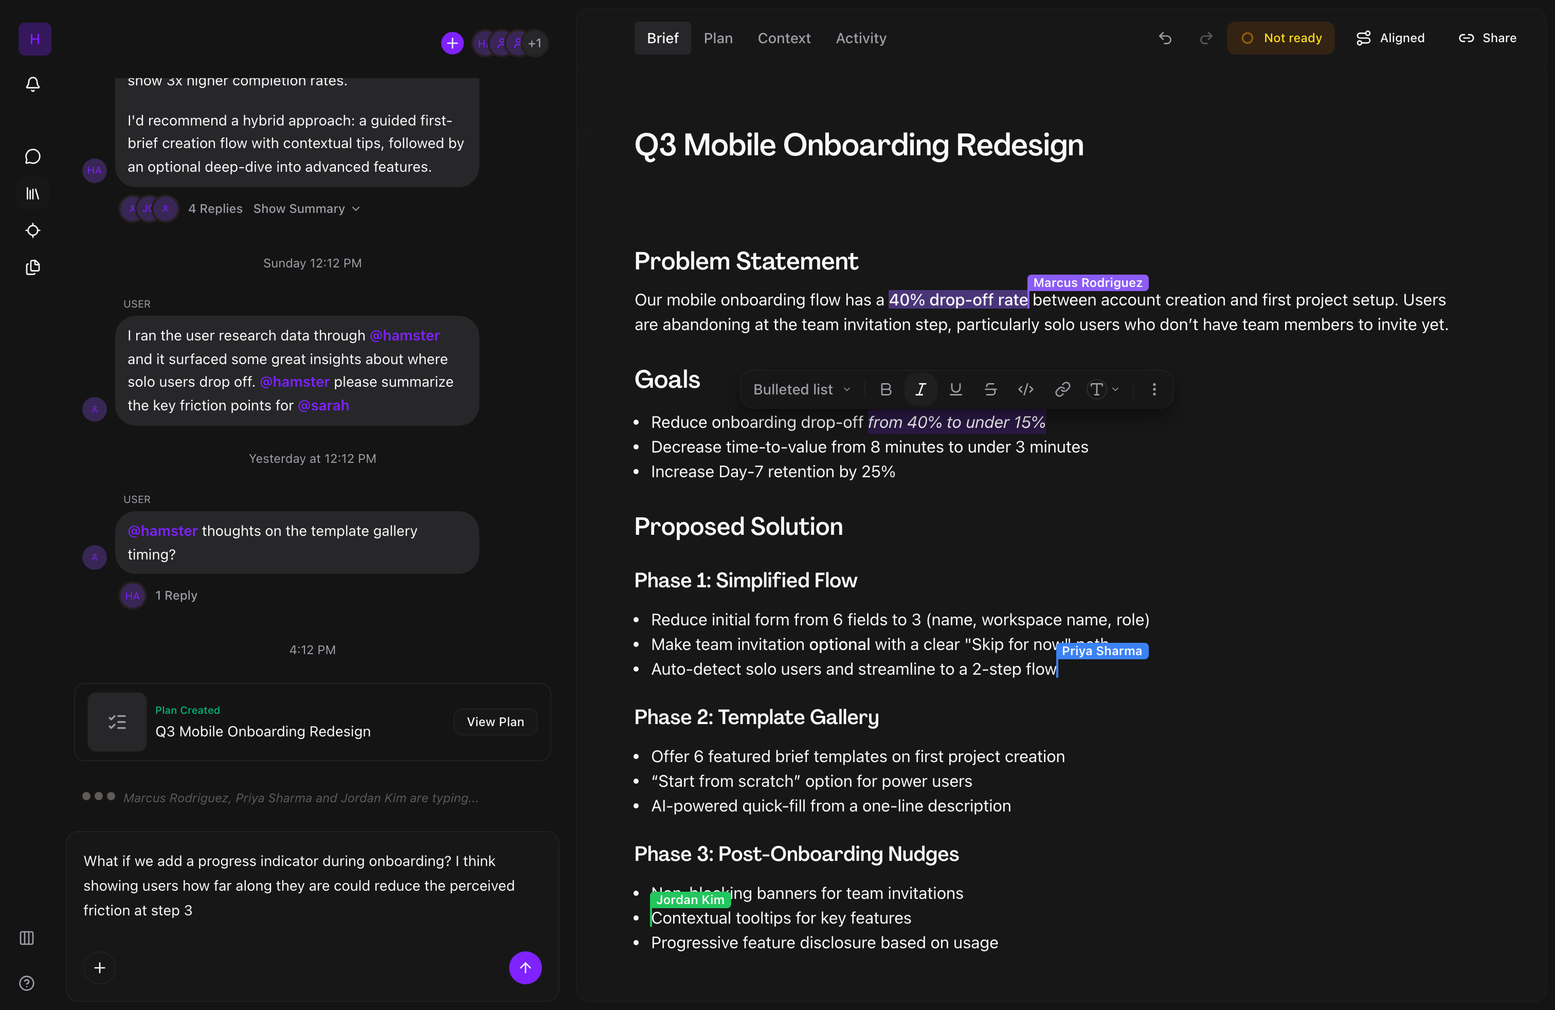Switch to the Activity tab
This screenshot has width=1555, height=1010.
tap(860, 38)
